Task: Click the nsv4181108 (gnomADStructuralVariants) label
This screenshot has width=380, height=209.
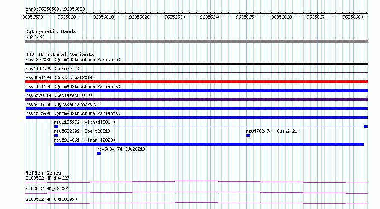Action: [x=73, y=86]
